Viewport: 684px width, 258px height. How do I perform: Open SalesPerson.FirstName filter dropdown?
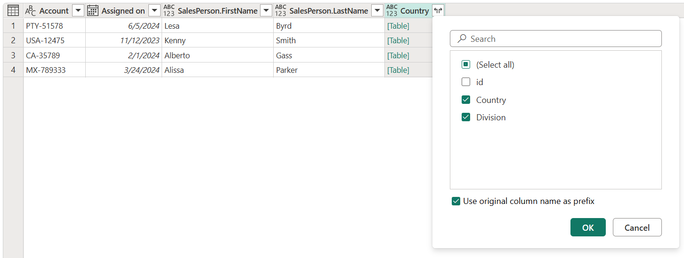(x=266, y=10)
